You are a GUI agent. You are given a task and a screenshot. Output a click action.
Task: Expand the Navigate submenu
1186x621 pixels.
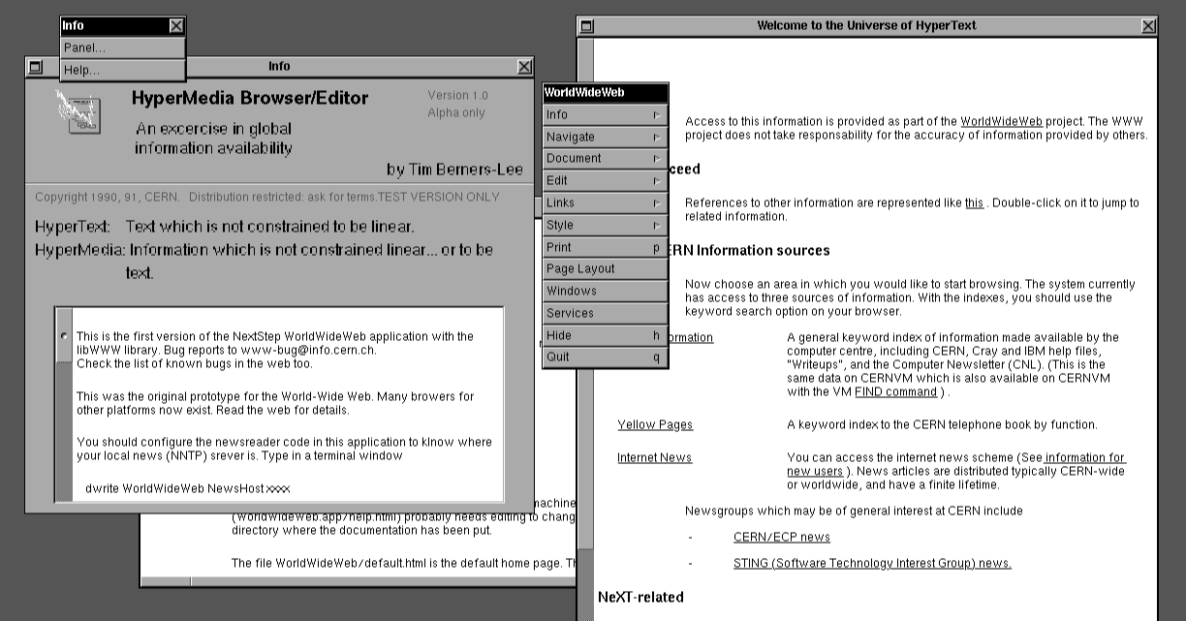(x=606, y=137)
